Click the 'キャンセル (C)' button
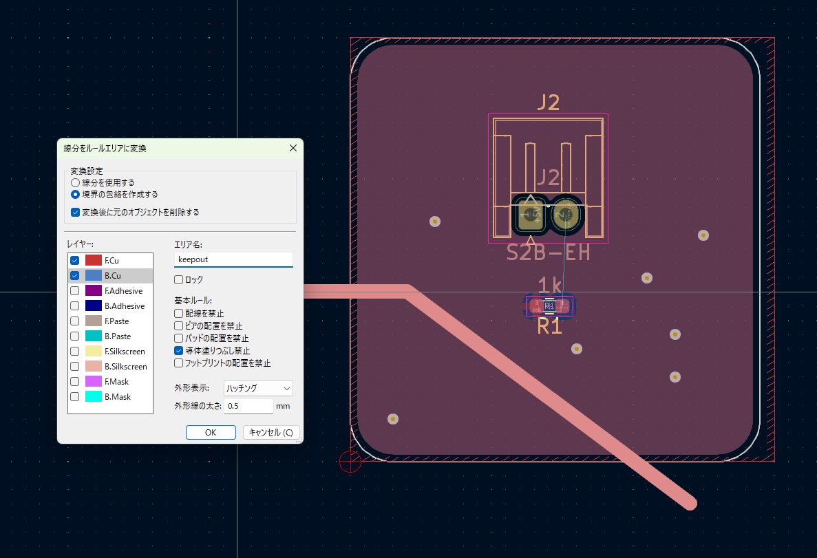The image size is (817, 558). coord(271,433)
